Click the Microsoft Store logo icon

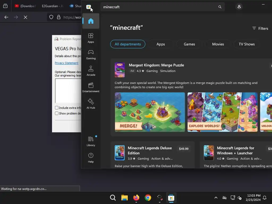89,7
